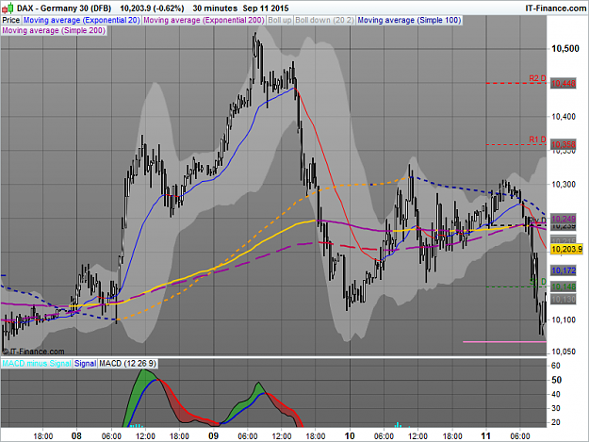589x442 pixels.
Task: Click Moving average (Simple 100) legend label
Action: (409, 21)
